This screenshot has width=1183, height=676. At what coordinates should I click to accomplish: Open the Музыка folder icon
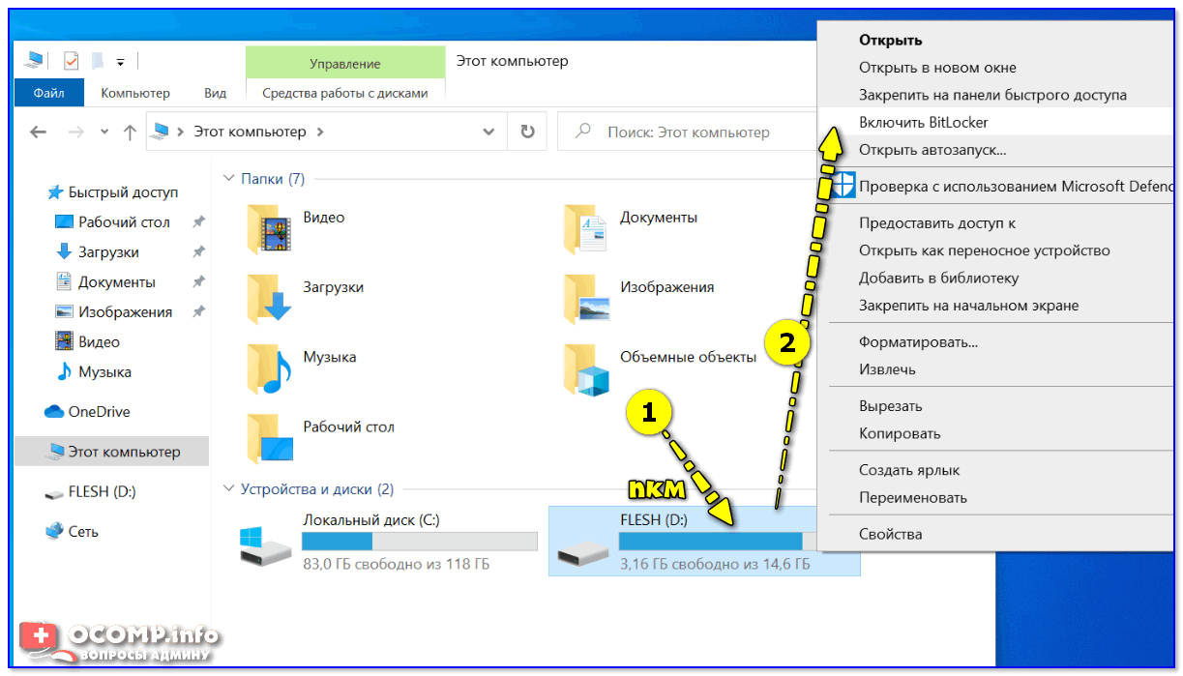(269, 367)
